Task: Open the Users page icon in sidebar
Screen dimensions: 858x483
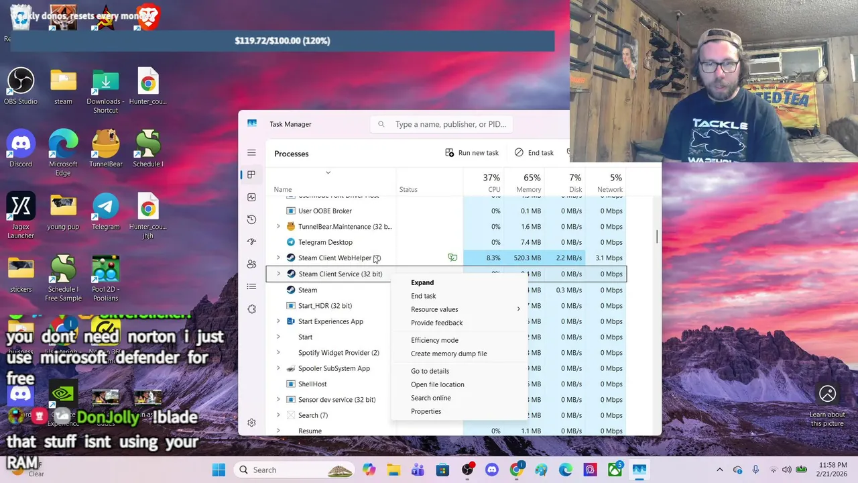Action: pyautogui.click(x=251, y=264)
